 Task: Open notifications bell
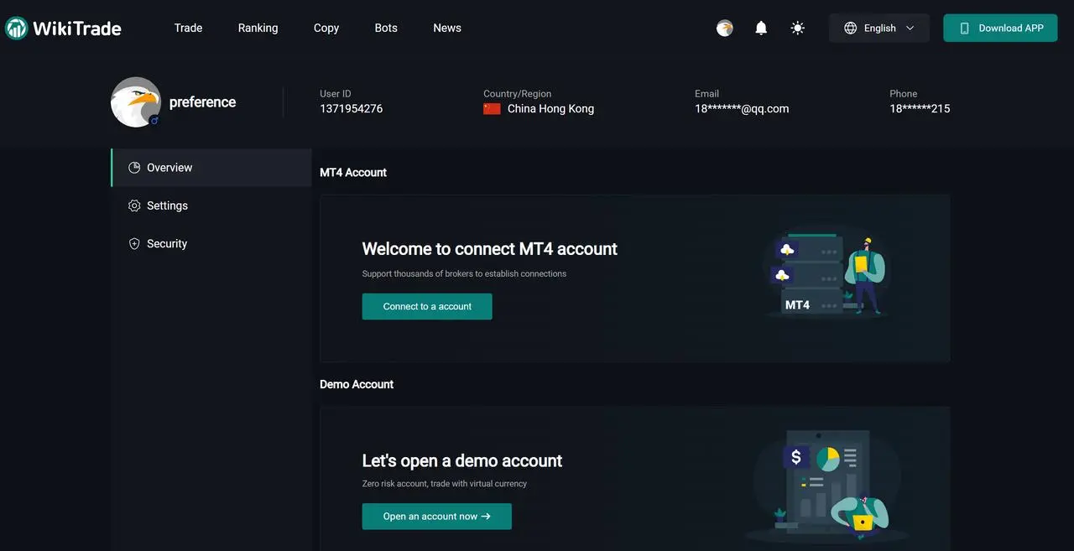(x=761, y=28)
